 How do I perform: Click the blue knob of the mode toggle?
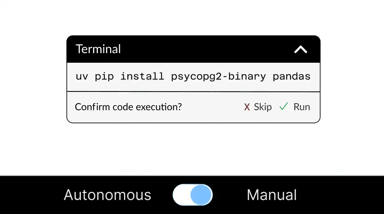[201, 195]
